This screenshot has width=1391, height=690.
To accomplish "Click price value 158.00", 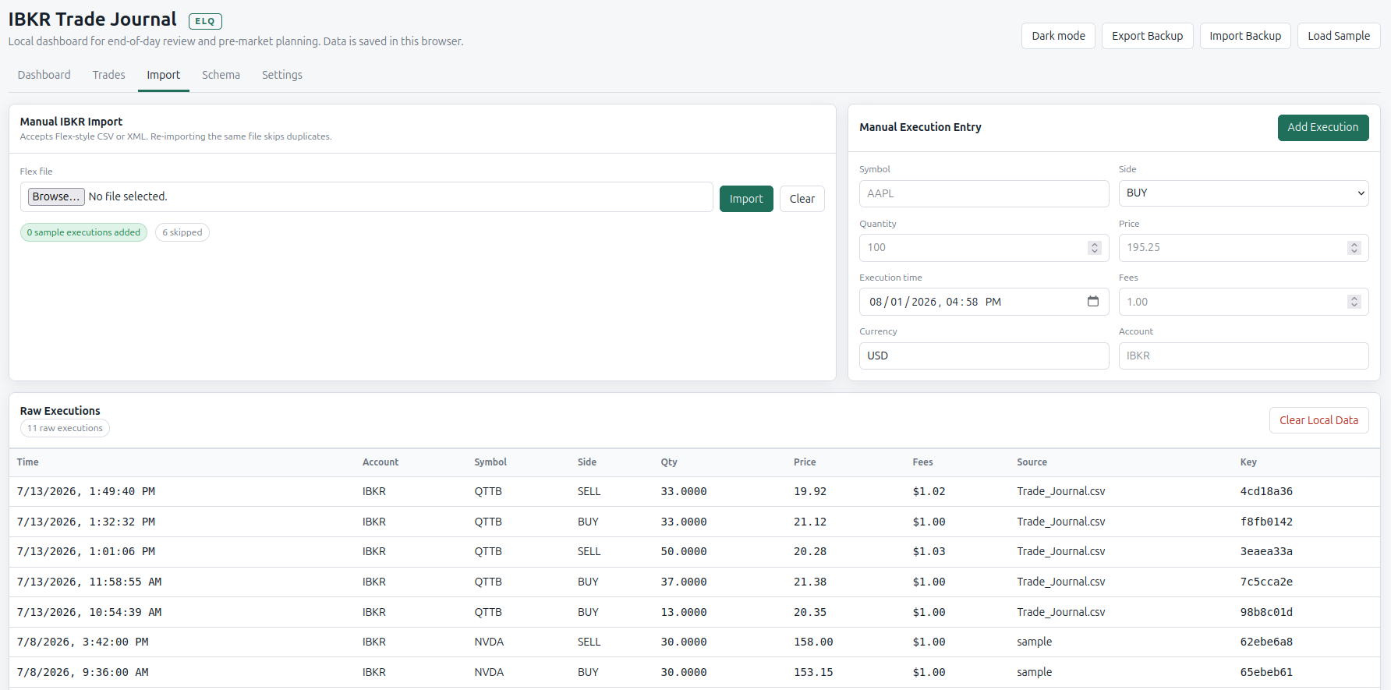I will (x=813, y=642).
